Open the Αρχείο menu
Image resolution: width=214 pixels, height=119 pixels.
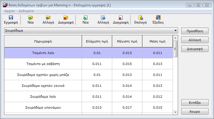tap(9, 11)
